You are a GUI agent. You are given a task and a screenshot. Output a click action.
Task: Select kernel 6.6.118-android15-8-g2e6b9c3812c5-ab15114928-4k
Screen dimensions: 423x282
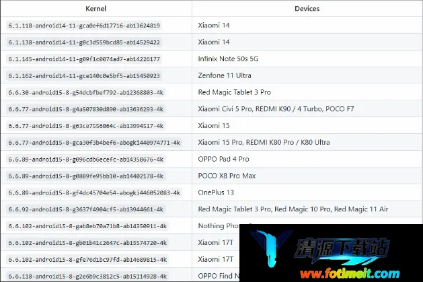(x=87, y=277)
